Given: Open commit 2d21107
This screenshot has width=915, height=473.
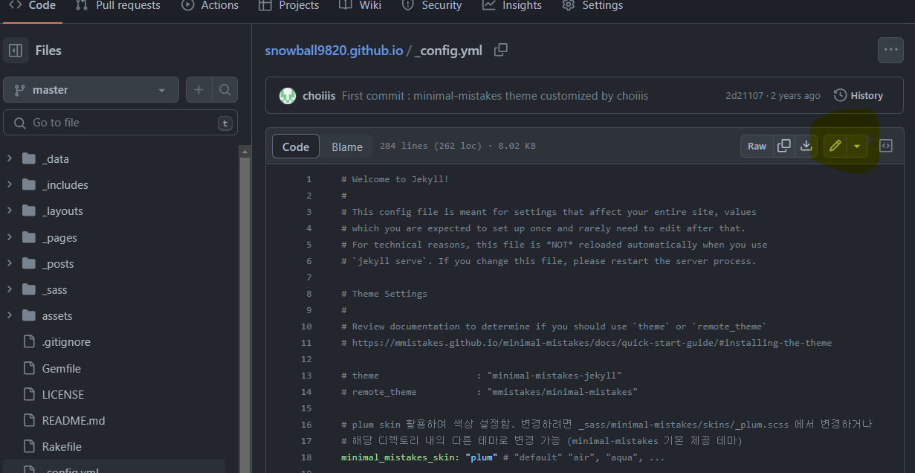Looking at the screenshot, I should click(x=744, y=96).
